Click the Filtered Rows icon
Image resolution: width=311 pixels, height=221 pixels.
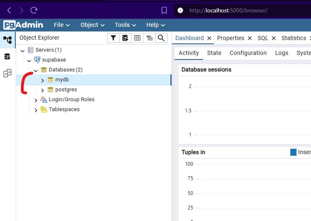[149, 38]
